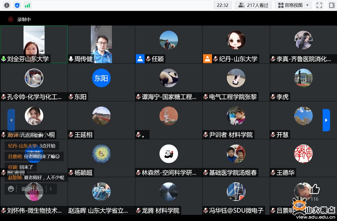The width and height of the screenshot is (337, 221).
Task: Collapse chat with the left chevron
Action: point(51,189)
